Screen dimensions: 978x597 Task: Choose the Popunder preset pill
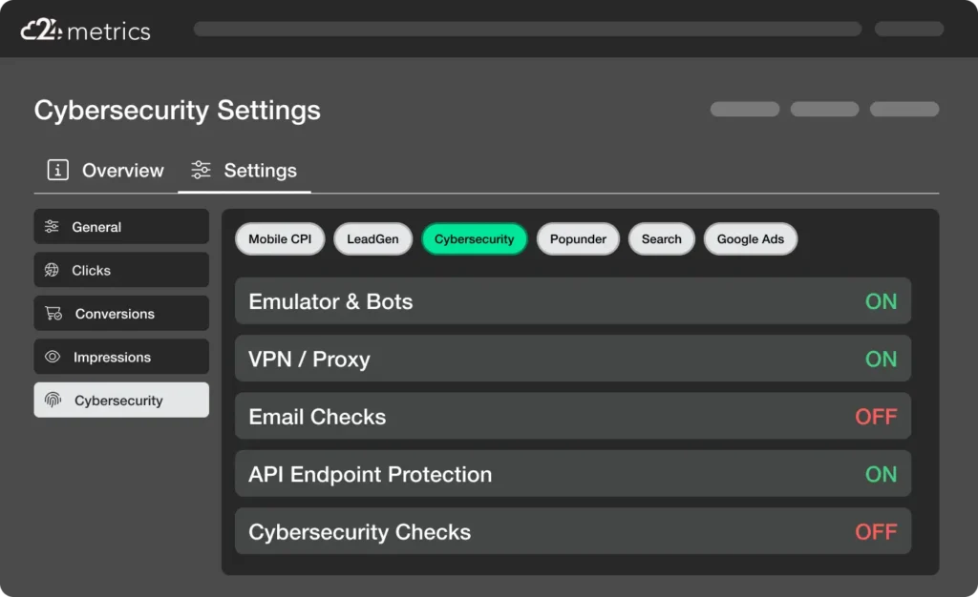click(578, 239)
